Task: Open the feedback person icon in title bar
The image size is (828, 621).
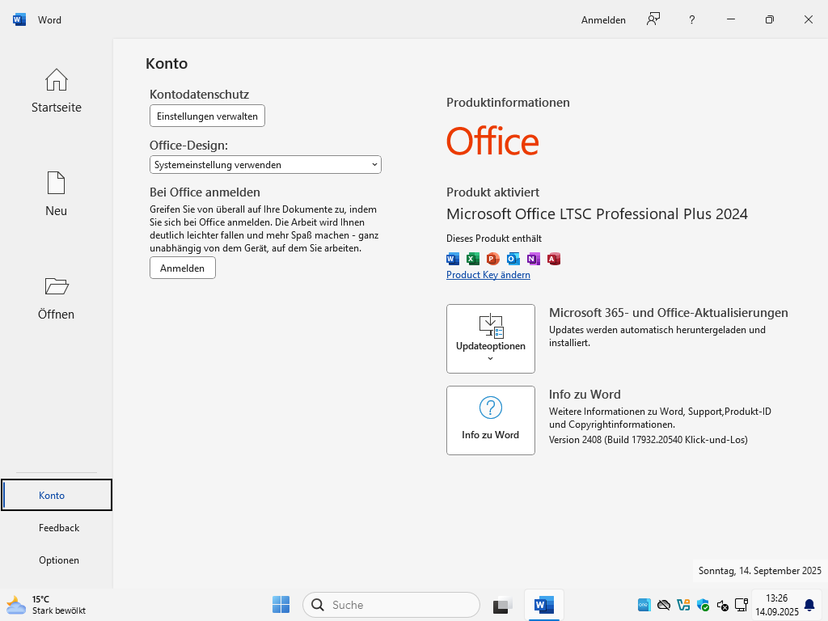Action: (x=653, y=19)
